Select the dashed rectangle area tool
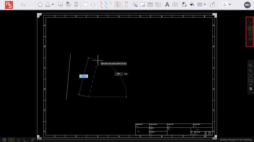 pyautogui.click(x=85, y=4)
